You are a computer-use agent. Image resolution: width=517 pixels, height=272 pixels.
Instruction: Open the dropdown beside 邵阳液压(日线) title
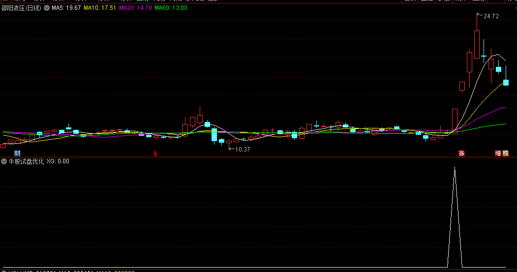(47, 8)
